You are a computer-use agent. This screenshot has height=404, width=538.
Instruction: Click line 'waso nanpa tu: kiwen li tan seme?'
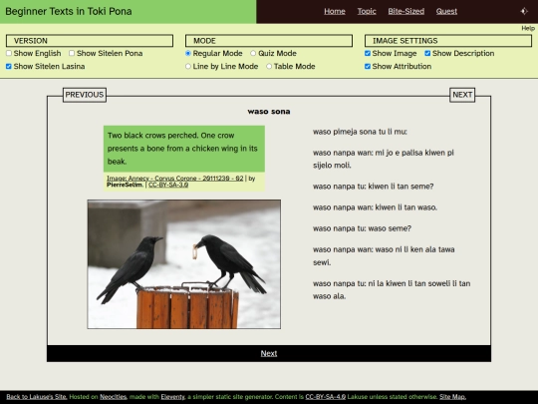(x=373, y=187)
